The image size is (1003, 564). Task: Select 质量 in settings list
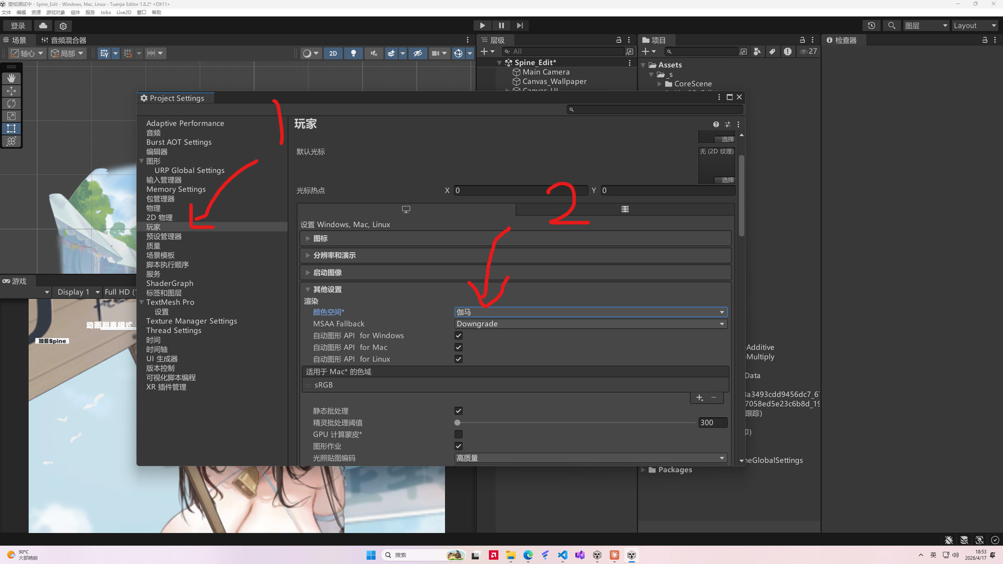click(x=153, y=246)
